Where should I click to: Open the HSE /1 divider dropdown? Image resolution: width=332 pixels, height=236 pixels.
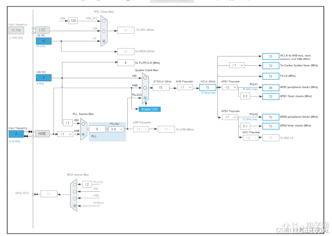click(x=65, y=134)
